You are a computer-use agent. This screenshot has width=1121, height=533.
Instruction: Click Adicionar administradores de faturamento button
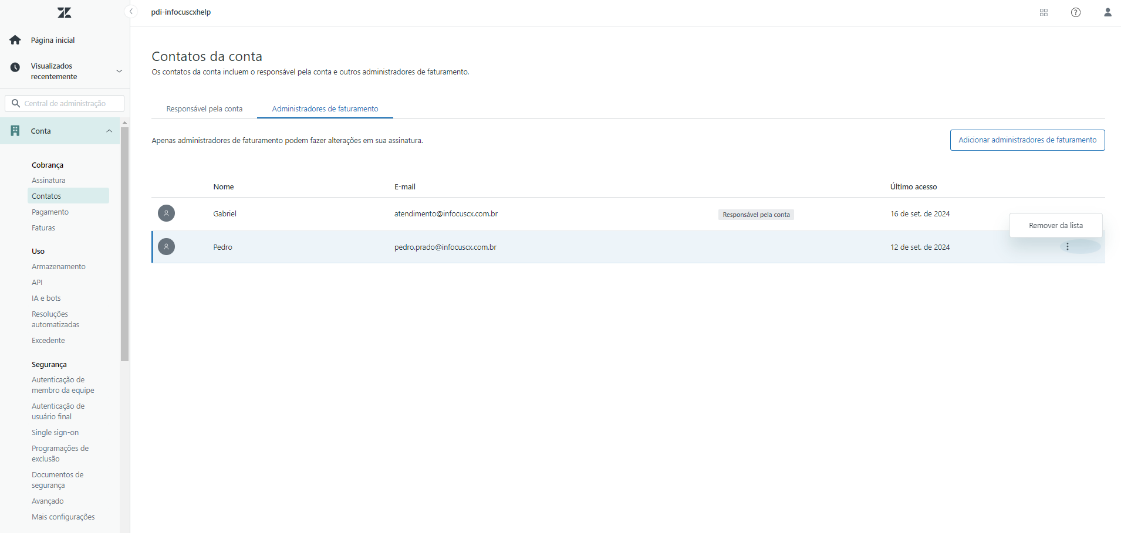(1027, 140)
